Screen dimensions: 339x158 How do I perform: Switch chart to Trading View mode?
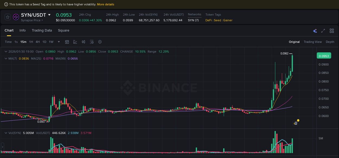click(313, 42)
